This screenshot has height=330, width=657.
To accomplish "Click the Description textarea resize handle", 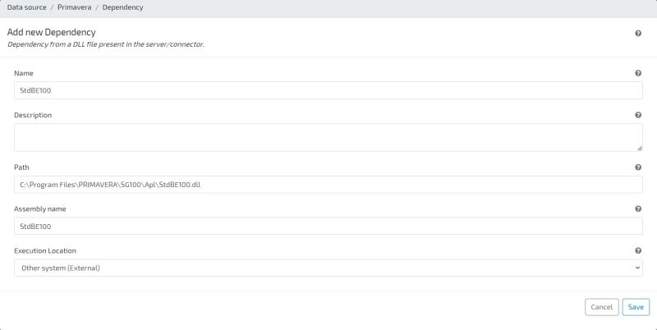I will (640, 149).
